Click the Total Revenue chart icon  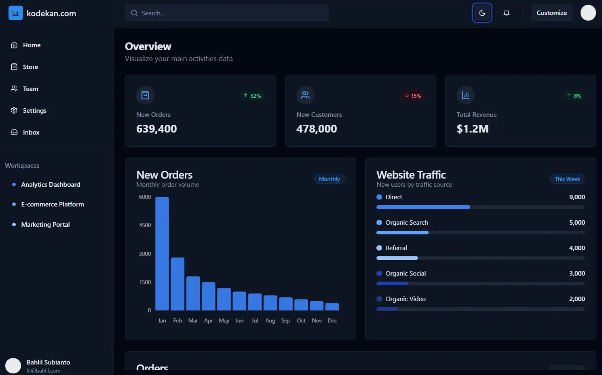pos(465,95)
